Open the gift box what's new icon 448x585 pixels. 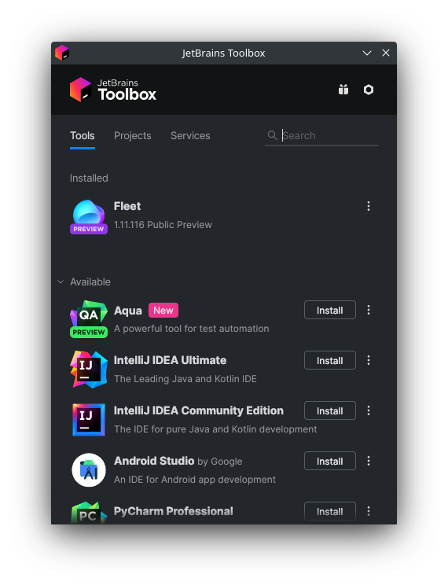tap(343, 90)
